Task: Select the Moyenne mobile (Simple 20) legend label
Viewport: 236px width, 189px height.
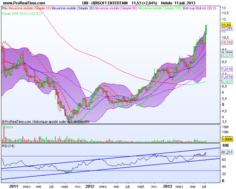Action: click(73, 8)
